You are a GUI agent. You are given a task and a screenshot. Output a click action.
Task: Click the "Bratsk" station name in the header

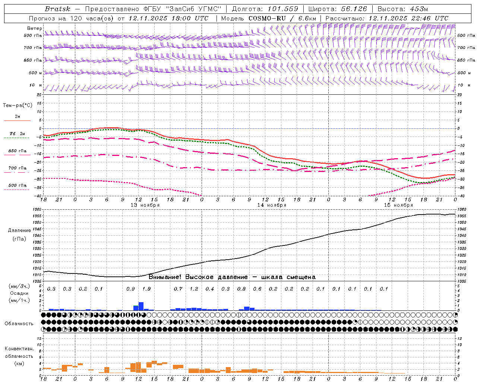coord(57,9)
